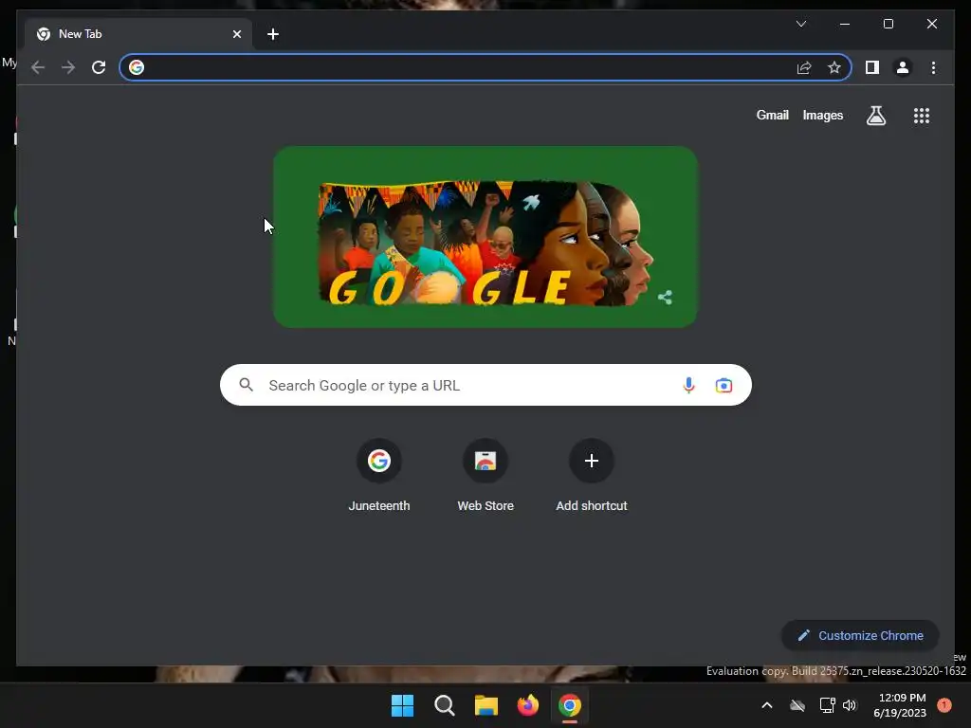Image resolution: width=971 pixels, height=728 pixels.
Task: Search by image with Google Lens
Action: point(724,386)
